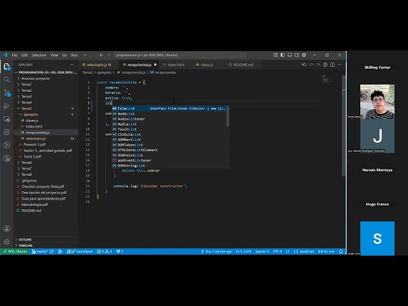
Task: Open the Extensions view
Action: [7, 132]
